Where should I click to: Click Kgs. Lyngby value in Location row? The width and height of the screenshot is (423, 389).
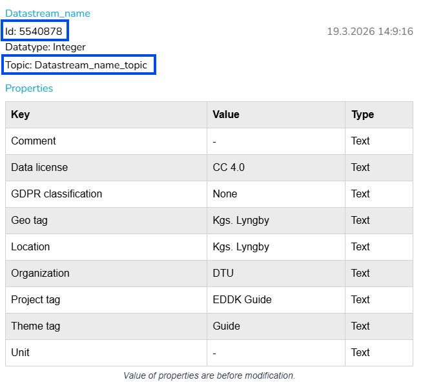pyautogui.click(x=241, y=246)
